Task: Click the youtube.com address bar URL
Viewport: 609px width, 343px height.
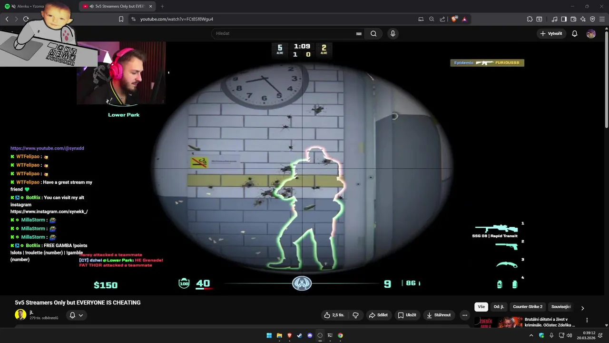Action: 177,19
